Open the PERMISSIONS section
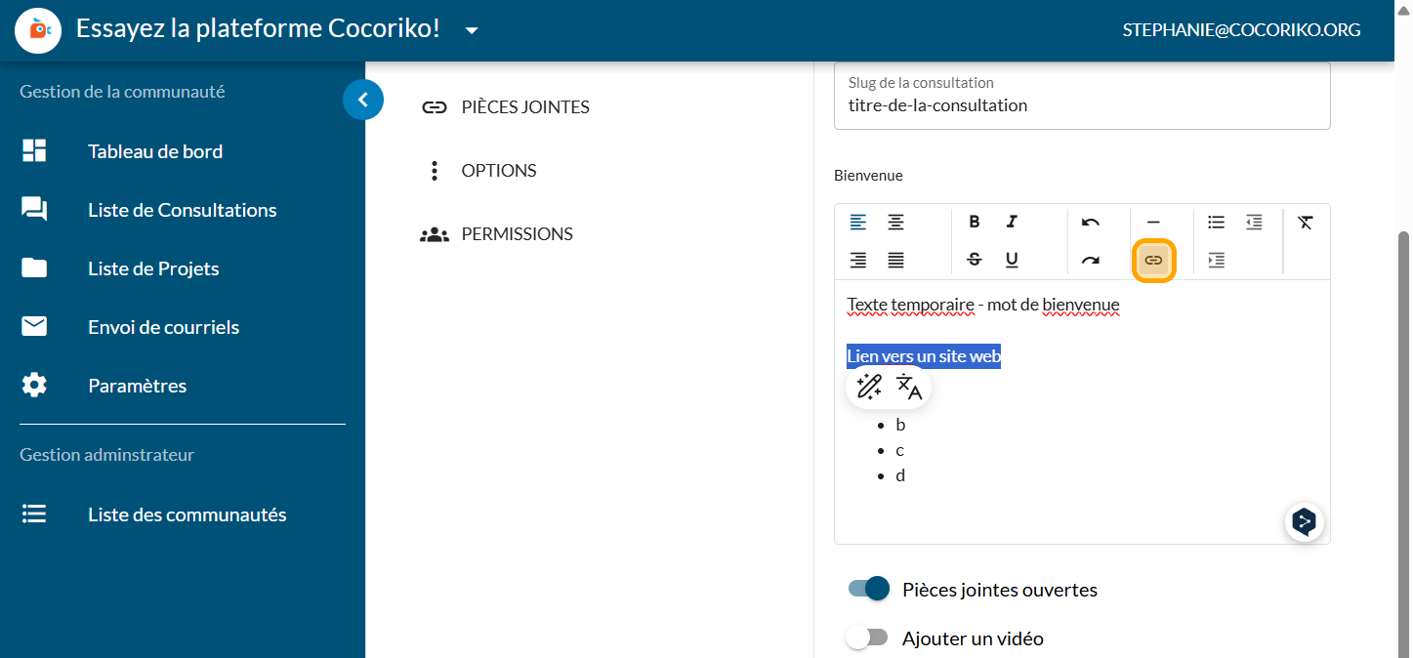Screen dimensions: 1413x658 click(516, 234)
